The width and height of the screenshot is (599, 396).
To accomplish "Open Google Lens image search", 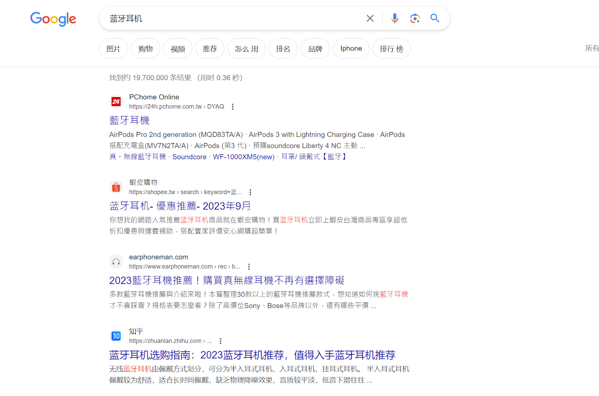I will (x=415, y=18).
